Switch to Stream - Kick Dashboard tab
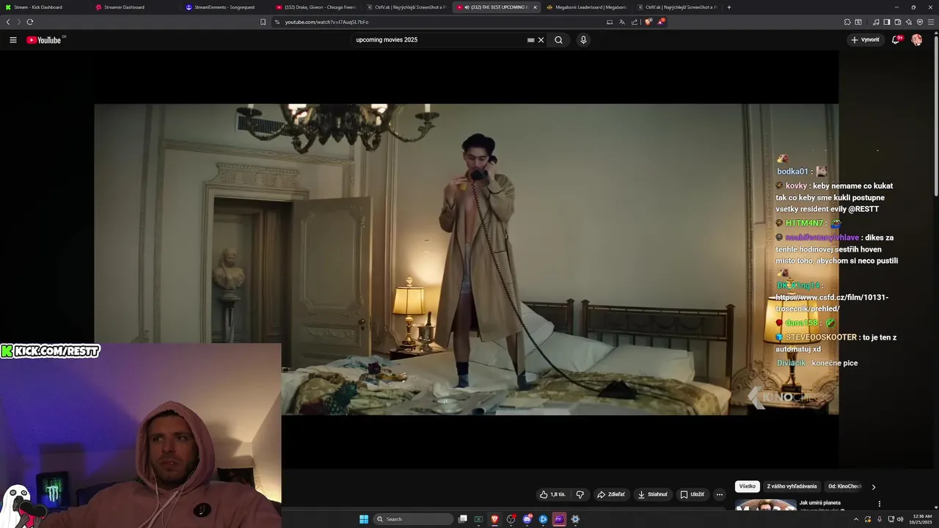This screenshot has width=939, height=528. tap(45, 7)
